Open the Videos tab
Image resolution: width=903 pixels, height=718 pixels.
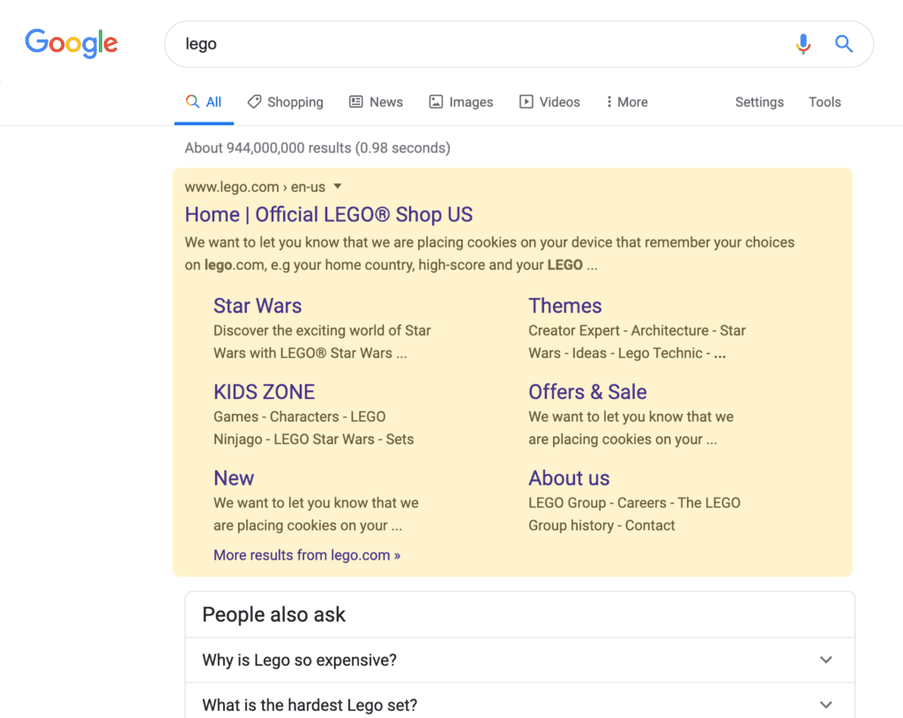[x=549, y=102]
